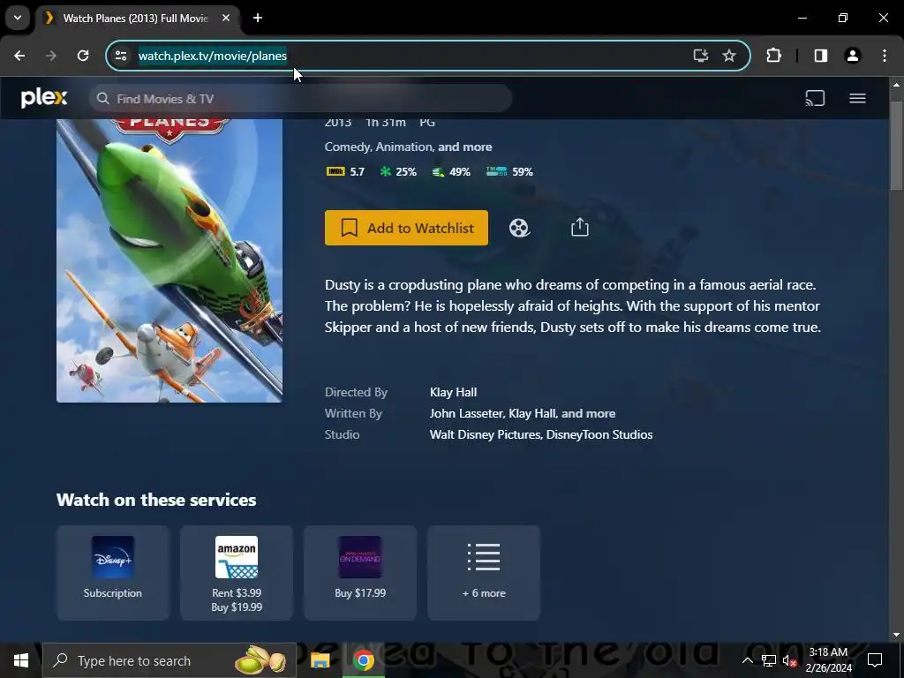Click the film reel trailer icon
The width and height of the screenshot is (904, 678).
pyautogui.click(x=519, y=228)
